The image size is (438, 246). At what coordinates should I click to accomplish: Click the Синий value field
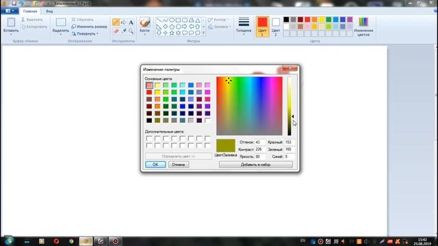(x=289, y=156)
